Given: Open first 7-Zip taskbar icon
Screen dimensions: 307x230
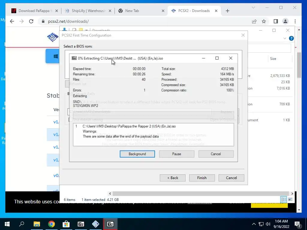Looking at the screenshot, I should [x=81, y=224].
